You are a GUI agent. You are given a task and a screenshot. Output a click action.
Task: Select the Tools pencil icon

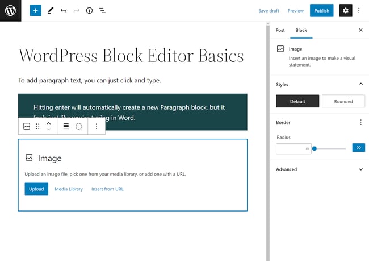[50, 10]
